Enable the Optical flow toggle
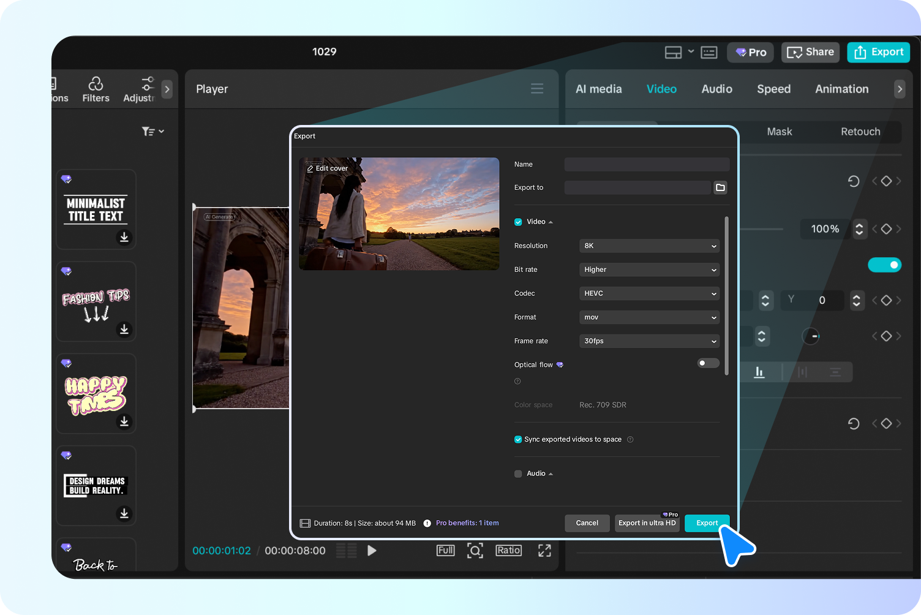This screenshot has width=921, height=615. coord(707,363)
